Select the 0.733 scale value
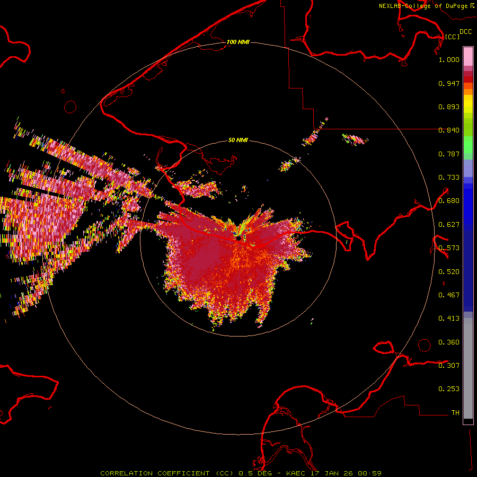 [449, 178]
